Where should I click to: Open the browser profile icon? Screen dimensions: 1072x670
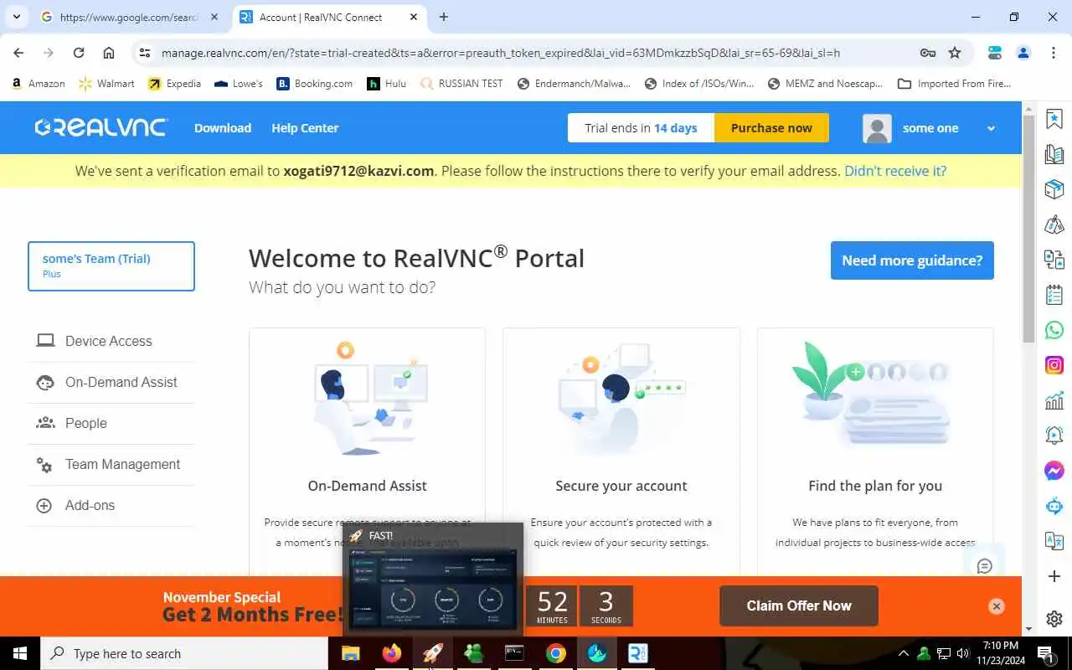pyautogui.click(x=1023, y=53)
